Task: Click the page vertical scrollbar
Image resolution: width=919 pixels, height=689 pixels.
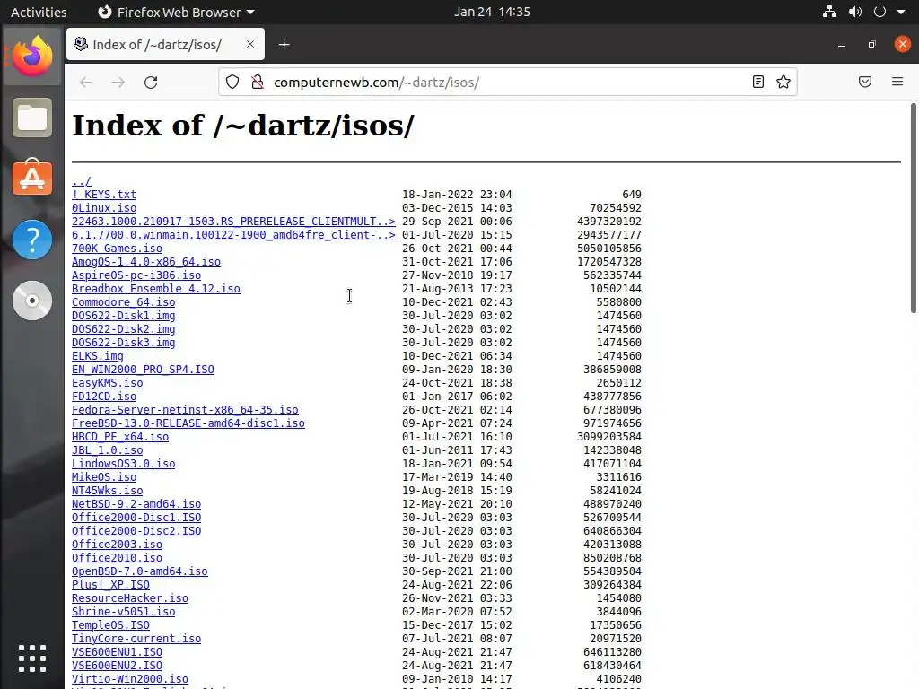Action: [913, 208]
